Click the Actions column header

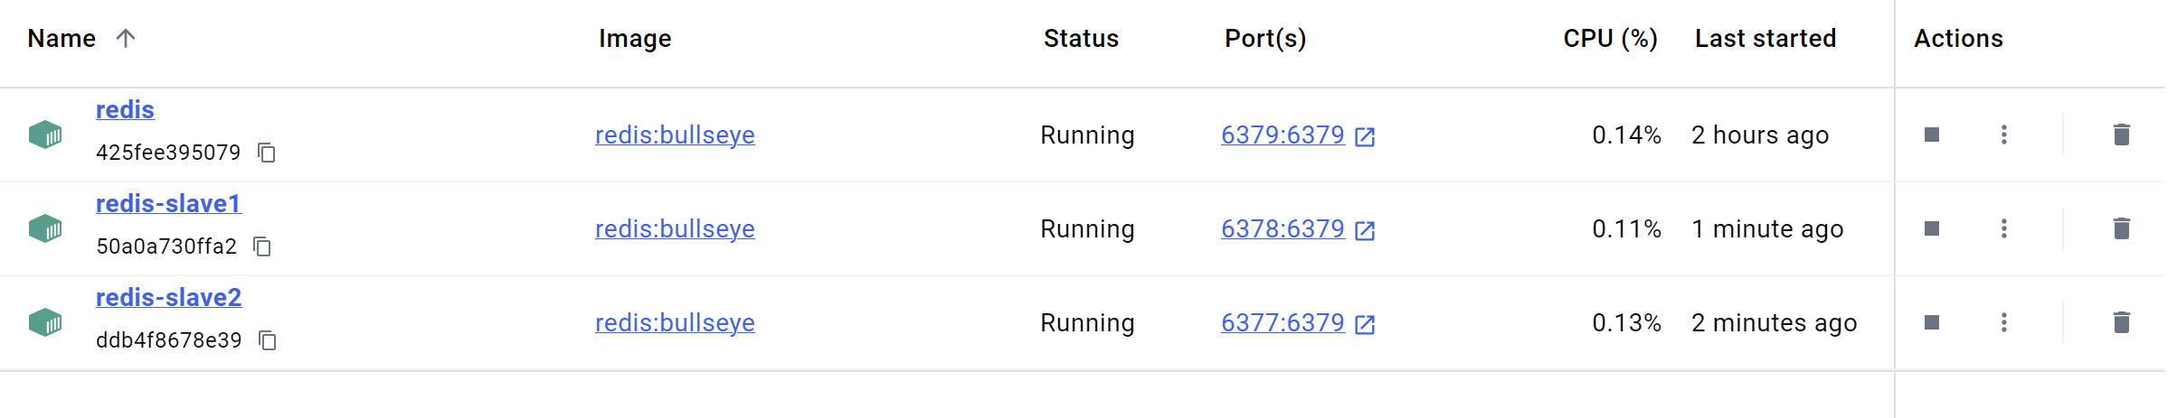(x=1958, y=38)
